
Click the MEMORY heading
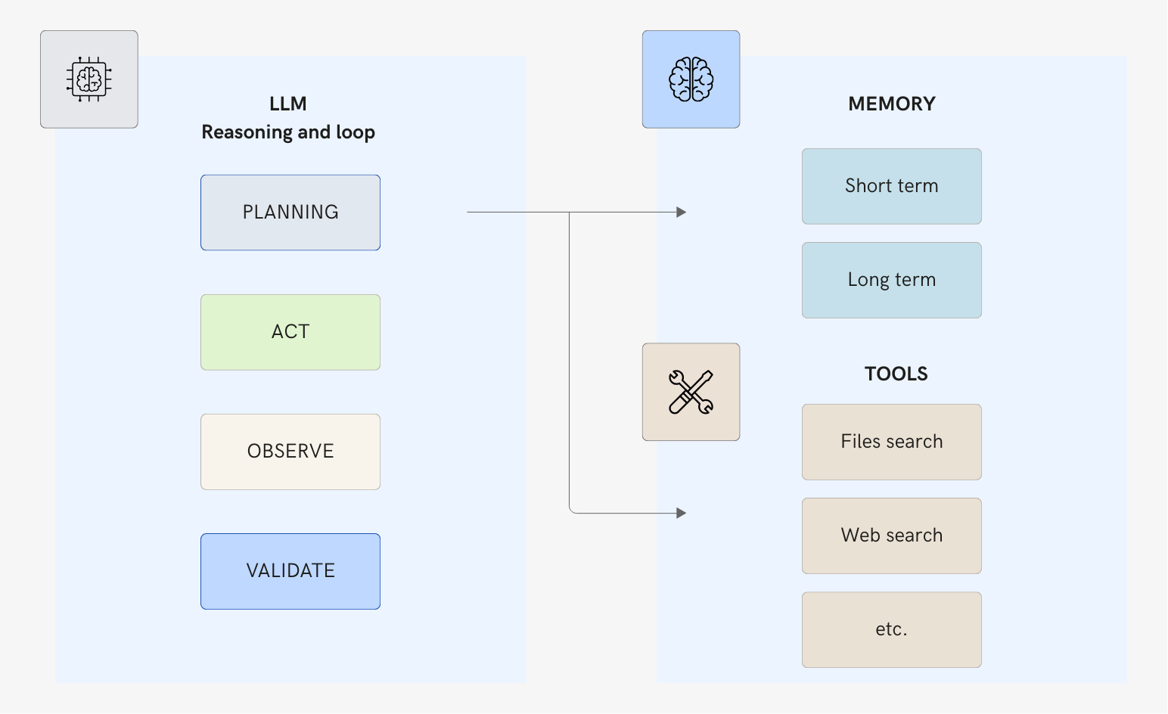(891, 104)
